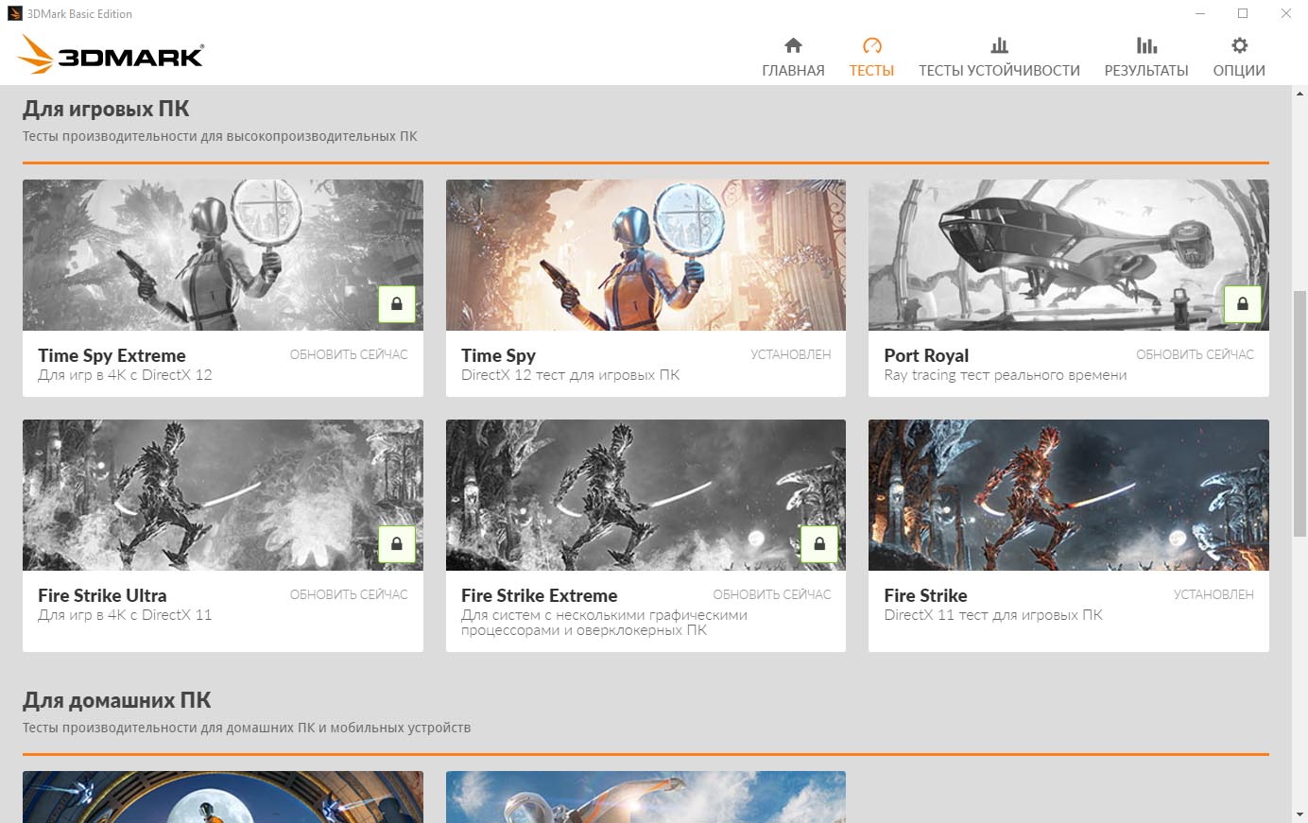Click the scrollbar down arrow

pos(1299,814)
